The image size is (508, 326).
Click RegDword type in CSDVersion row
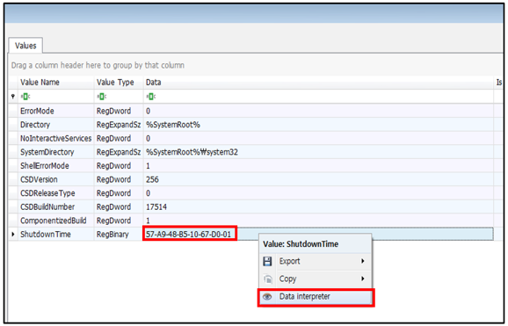(113, 179)
